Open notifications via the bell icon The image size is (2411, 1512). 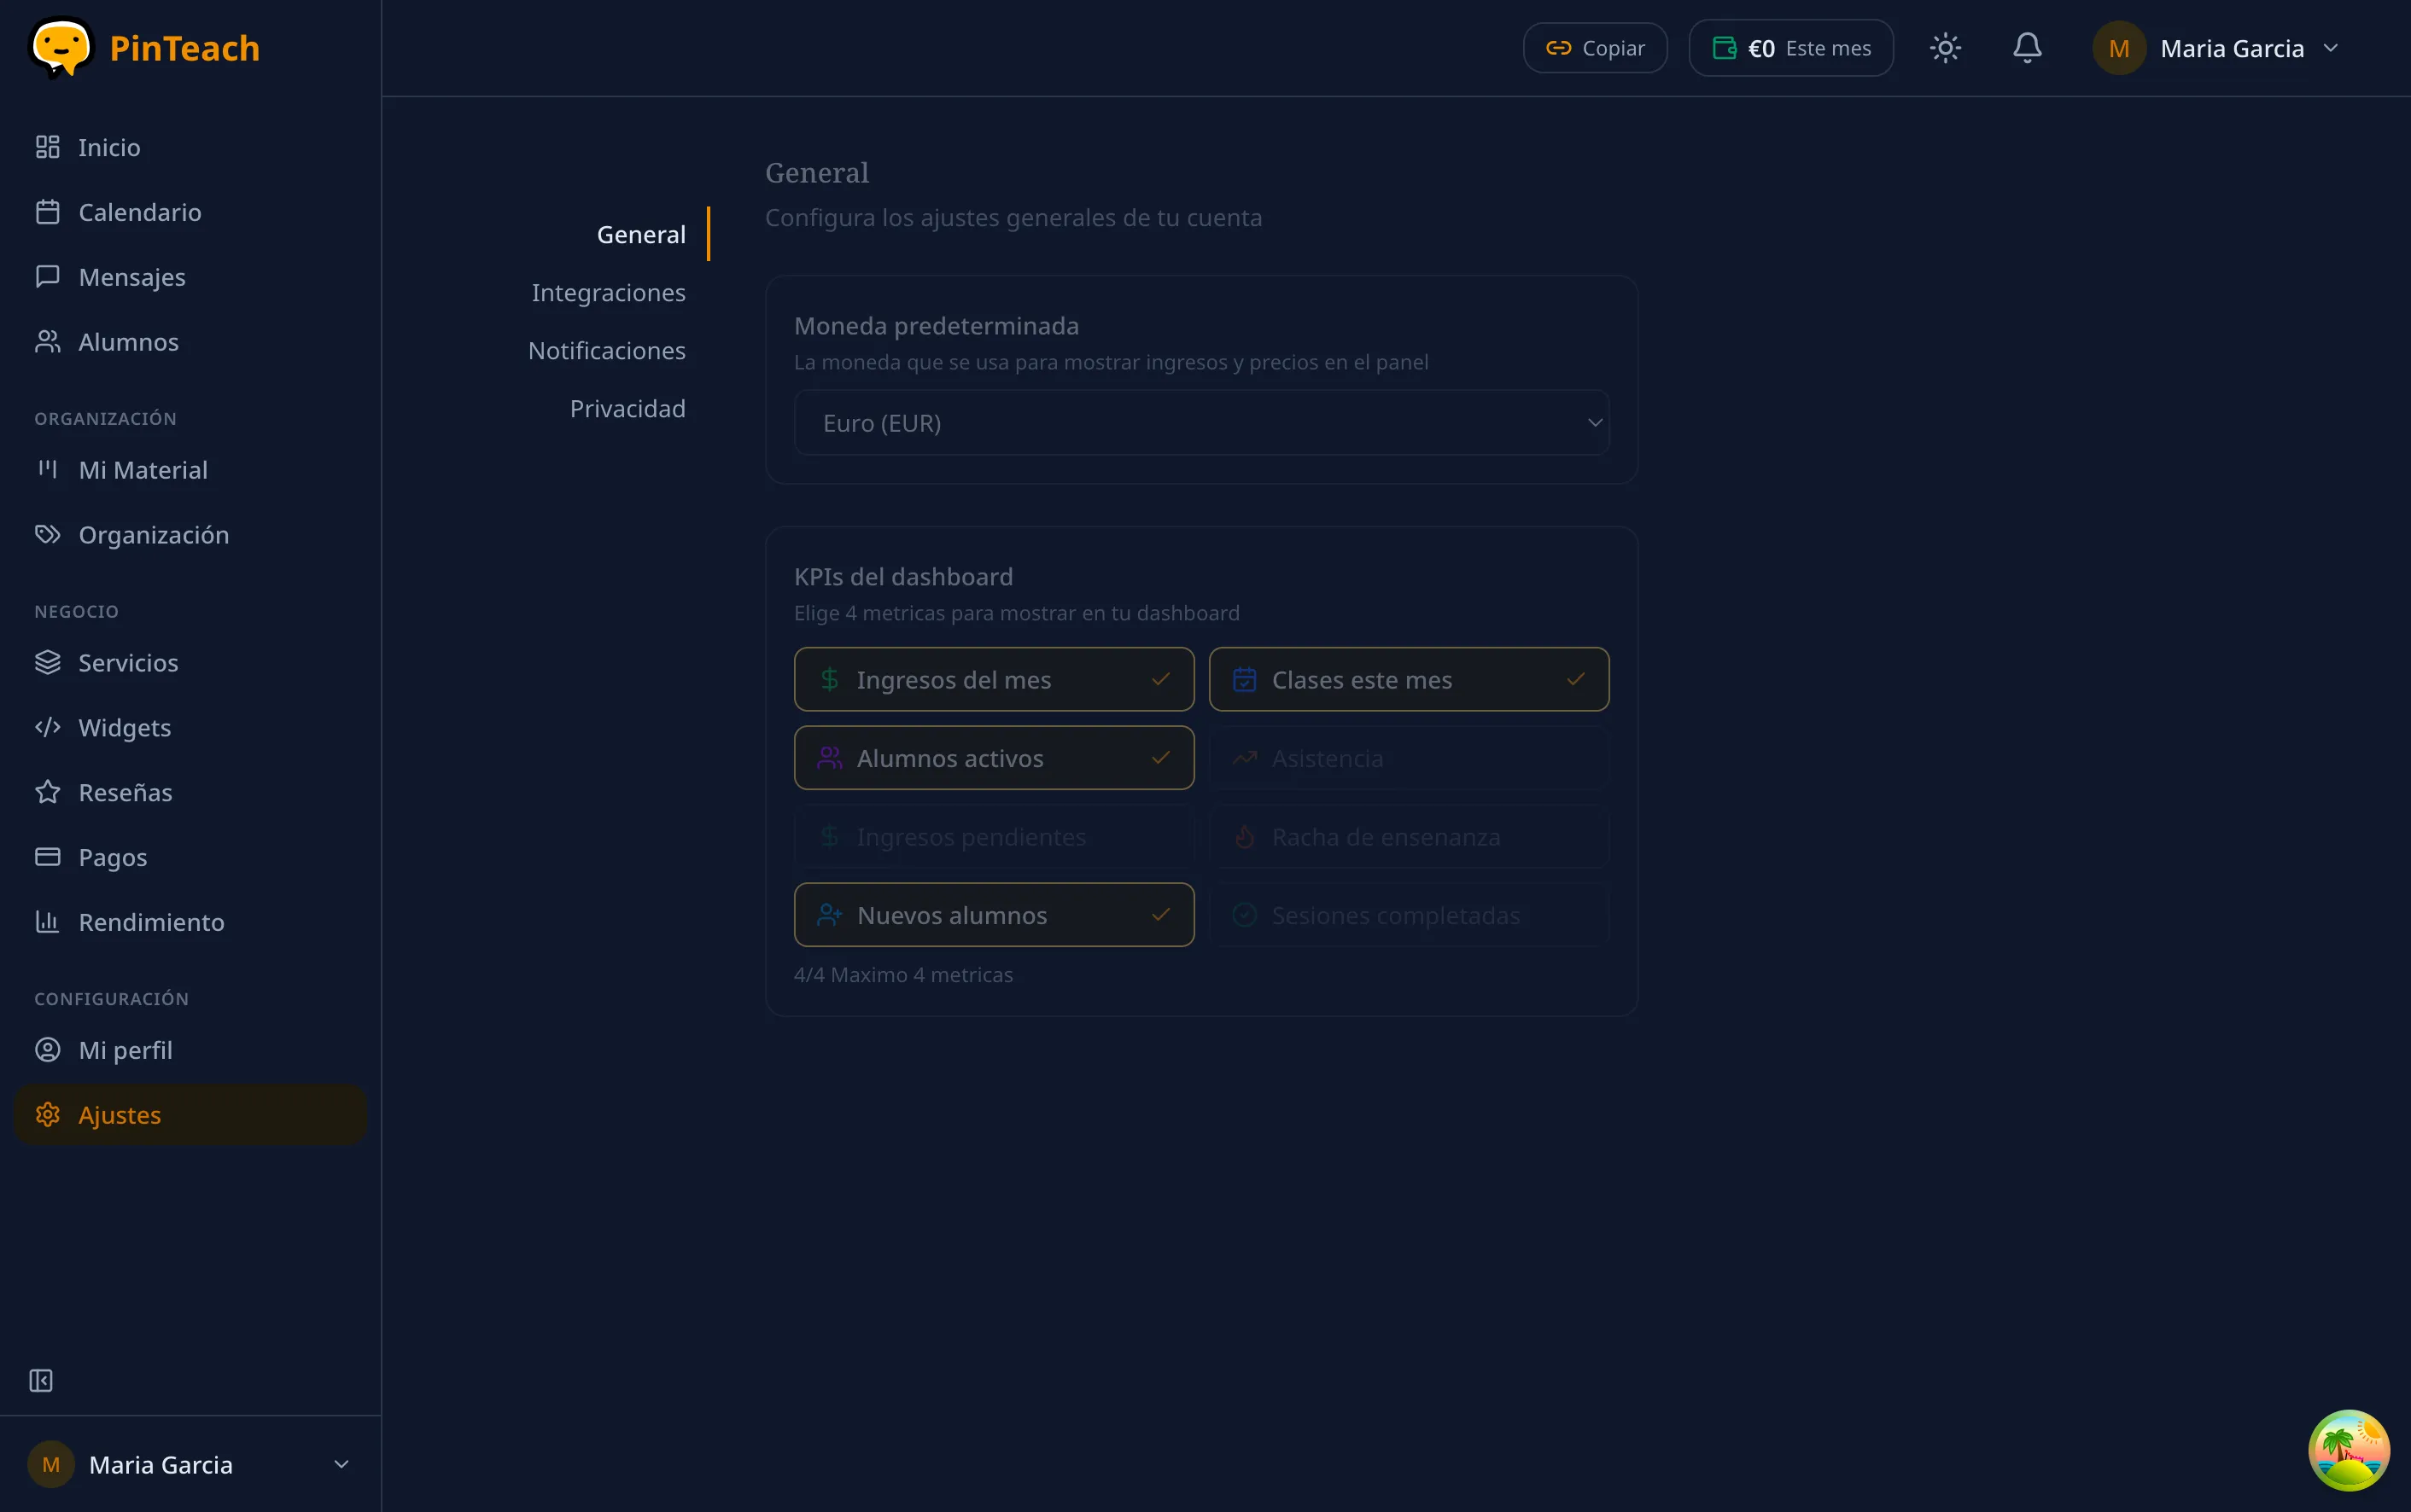click(x=2027, y=47)
